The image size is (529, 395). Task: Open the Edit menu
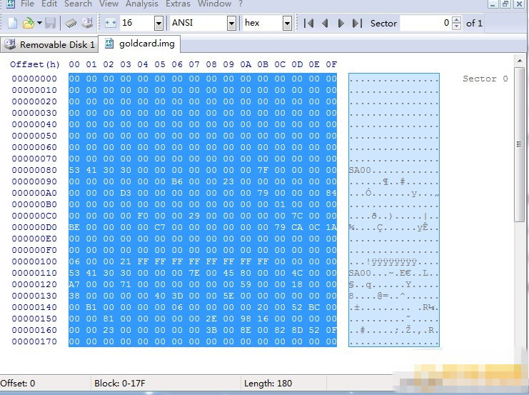pyautogui.click(x=49, y=4)
